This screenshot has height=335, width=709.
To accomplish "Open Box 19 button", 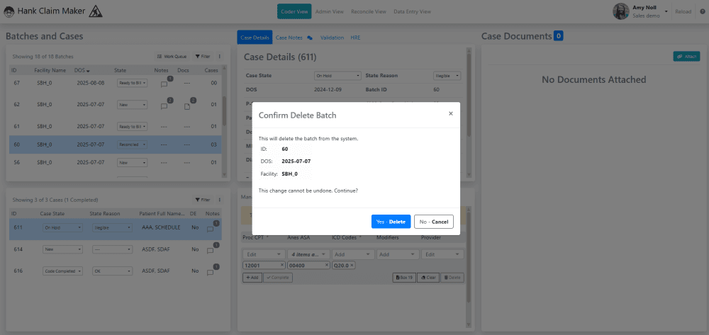I will (404, 277).
